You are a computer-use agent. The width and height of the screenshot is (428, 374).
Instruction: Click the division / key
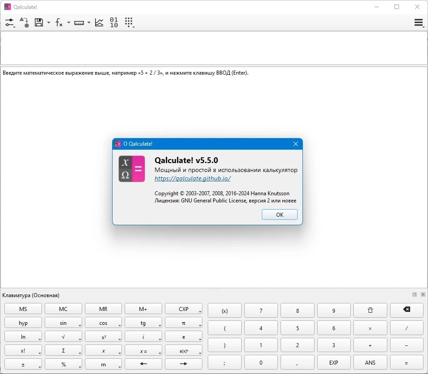(x=407, y=328)
